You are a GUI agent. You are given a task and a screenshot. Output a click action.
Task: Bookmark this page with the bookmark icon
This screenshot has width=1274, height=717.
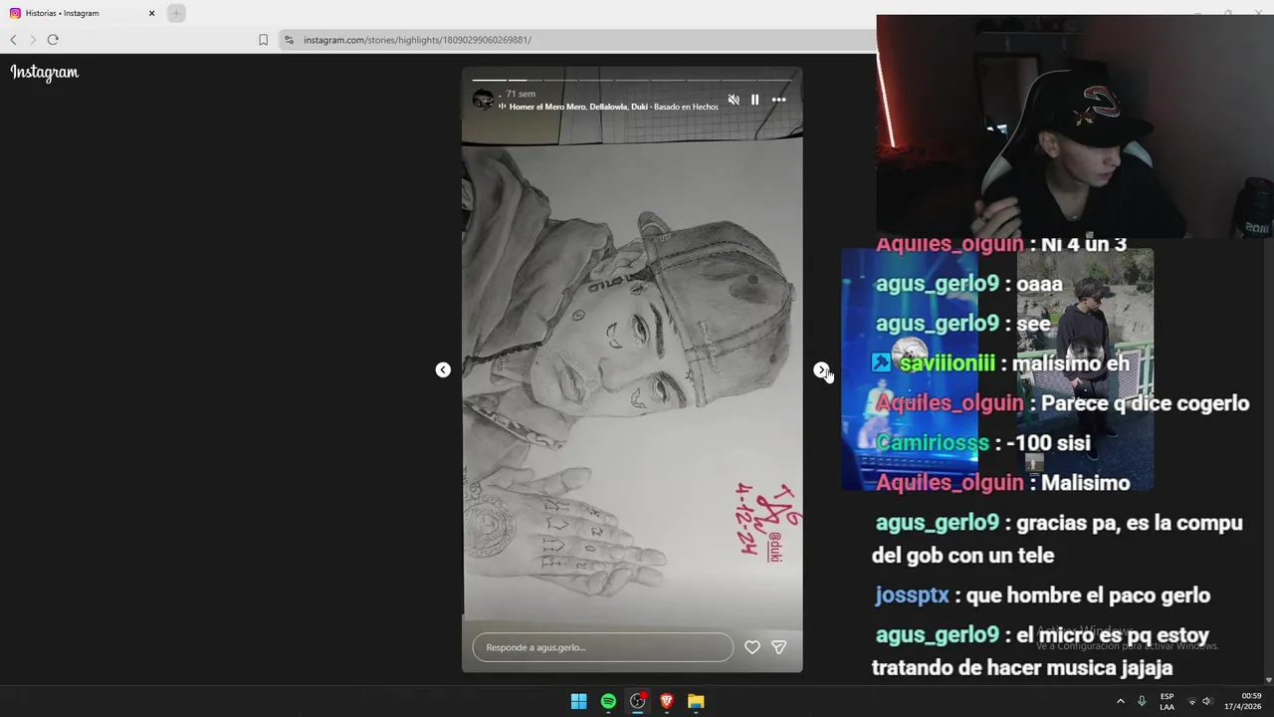pyautogui.click(x=263, y=40)
